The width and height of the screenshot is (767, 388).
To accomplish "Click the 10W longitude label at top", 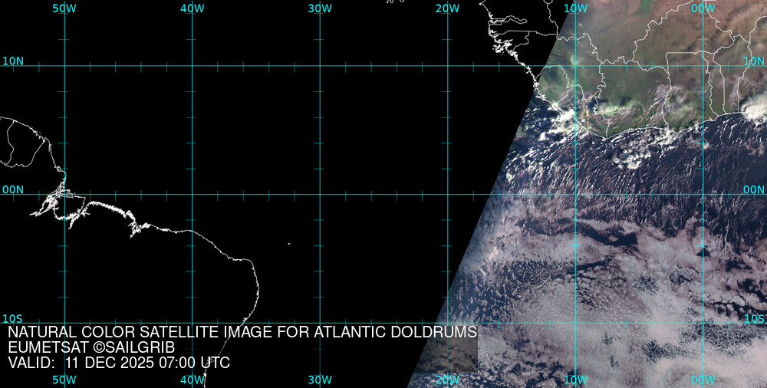I will 574,8.
